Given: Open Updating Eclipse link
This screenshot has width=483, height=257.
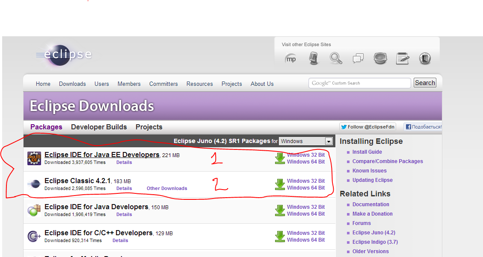Looking at the screenshot, I should tap(373, 180).
